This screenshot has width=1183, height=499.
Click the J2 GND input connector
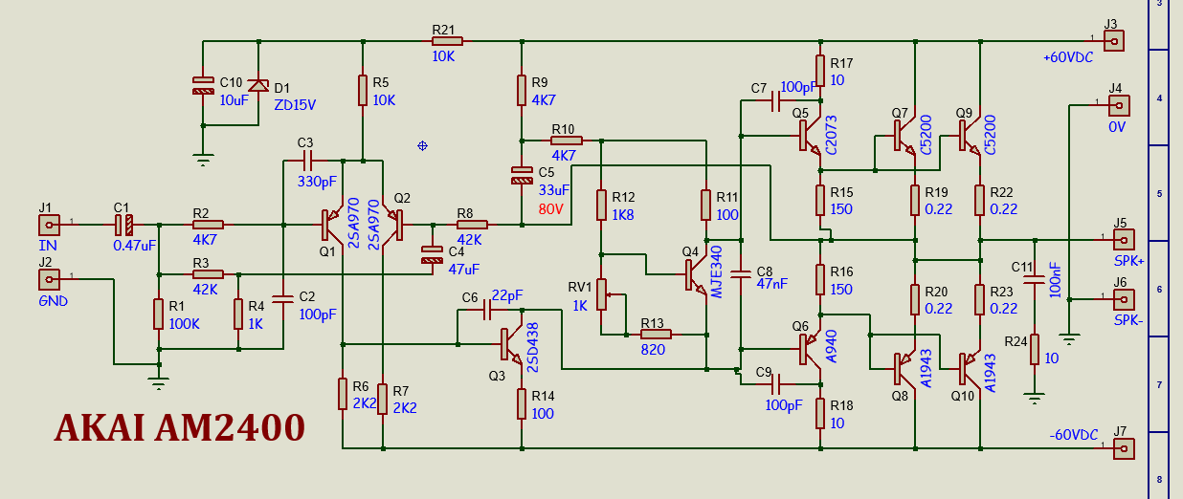pyautogui.click(x=48, y=279)
